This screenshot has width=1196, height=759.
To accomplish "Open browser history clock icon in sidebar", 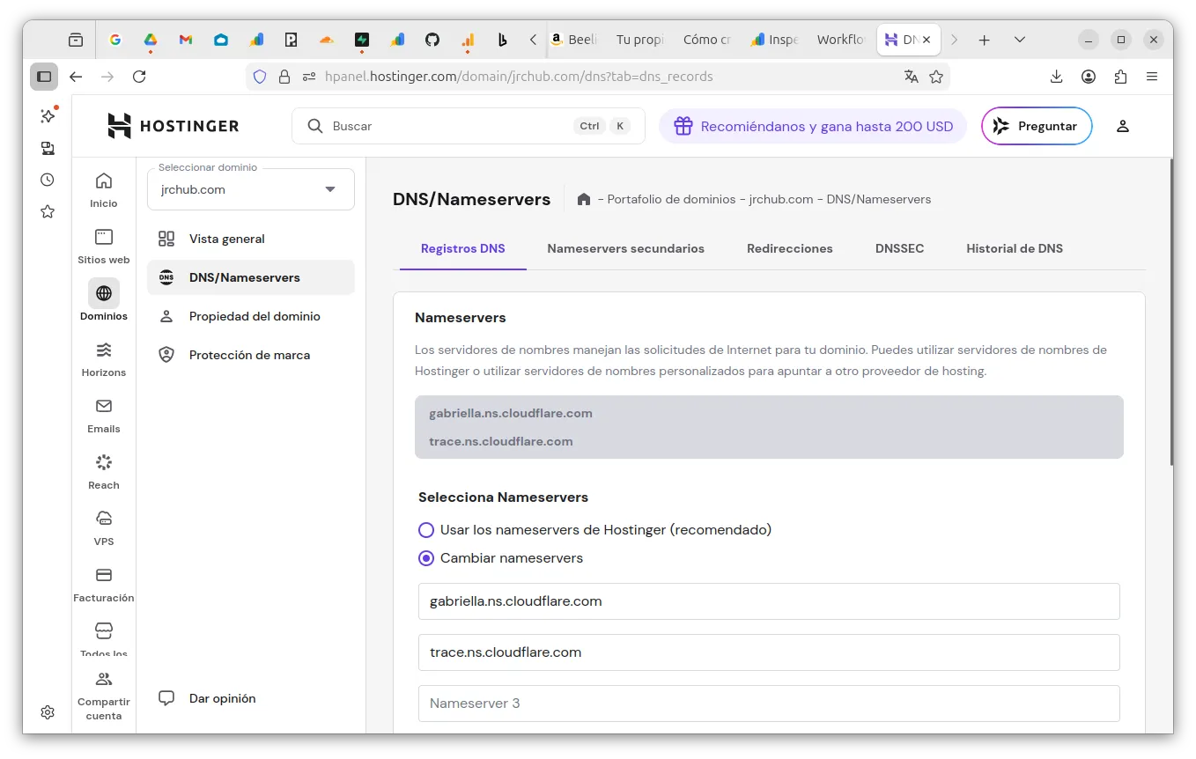I will click(48, 180).
